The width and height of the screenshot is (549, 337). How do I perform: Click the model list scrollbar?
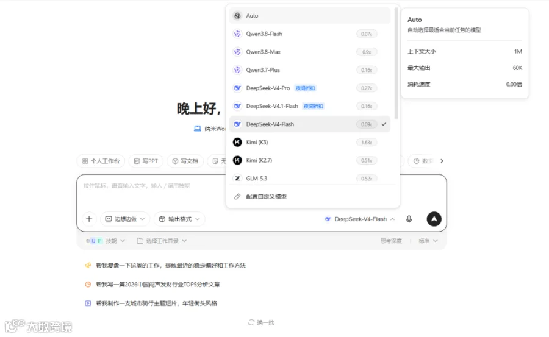[x=396, y=63]
